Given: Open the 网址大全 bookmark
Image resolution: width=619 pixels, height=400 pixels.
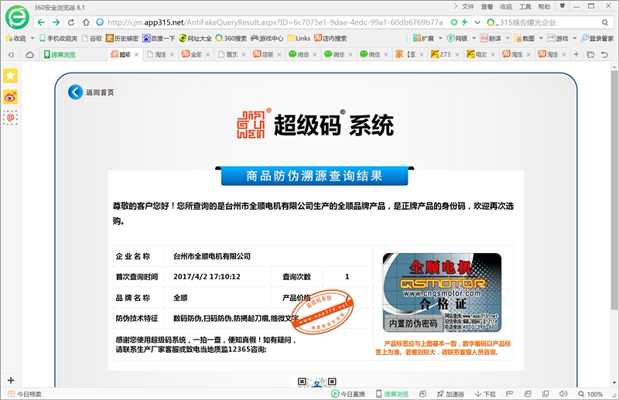Looking at the screenshot, I should [196, 39].
